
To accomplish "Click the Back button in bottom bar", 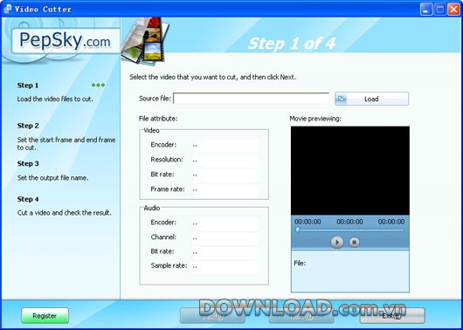I will 212,316.
